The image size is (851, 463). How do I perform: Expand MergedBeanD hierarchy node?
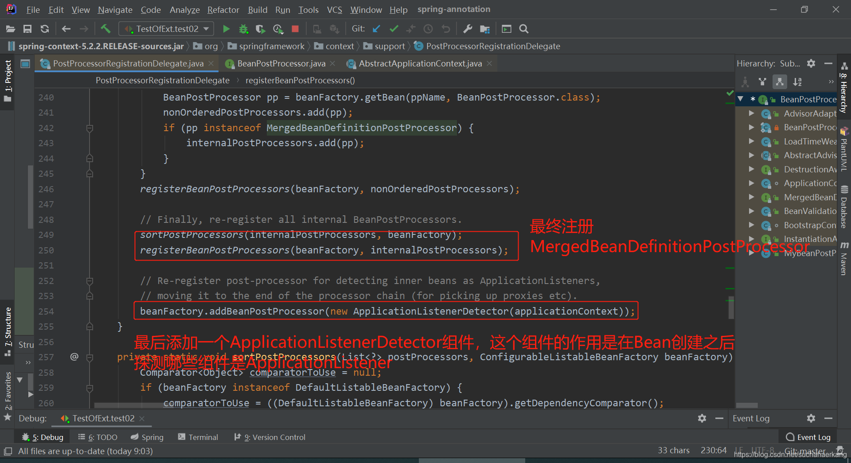pos(751,197)
